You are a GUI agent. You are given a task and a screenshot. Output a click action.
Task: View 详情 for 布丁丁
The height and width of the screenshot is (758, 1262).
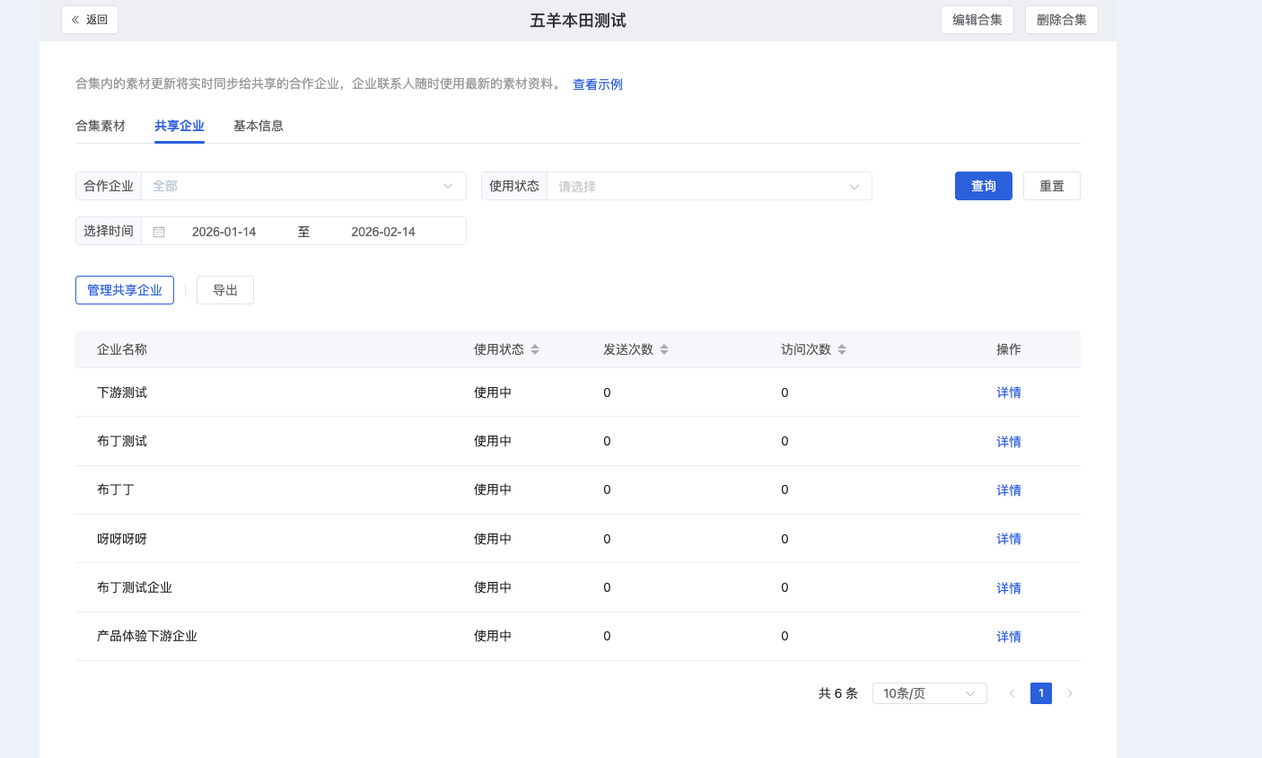pos(1009,490)
